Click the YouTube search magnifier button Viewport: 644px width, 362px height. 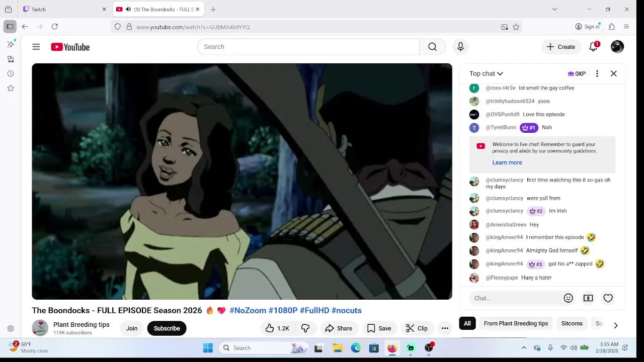click(432, 47)
